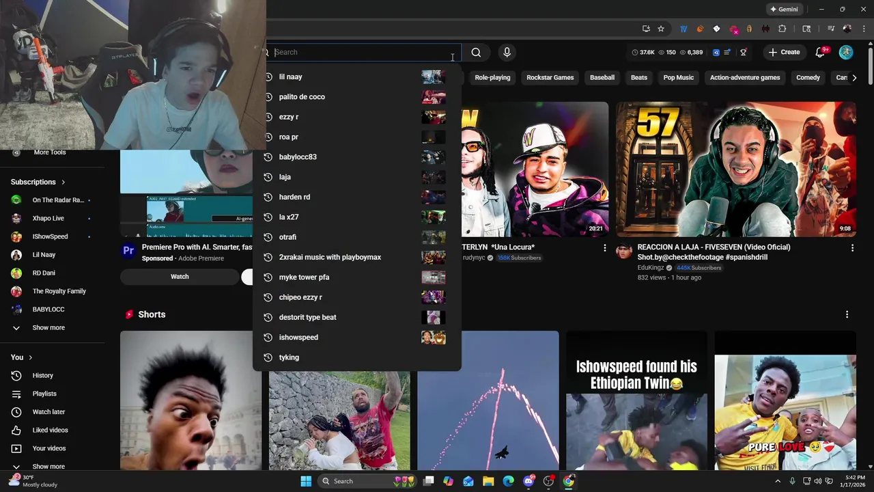874x492 pixels.
Task: Select the Comedy chip
Action: click(808, 77)
